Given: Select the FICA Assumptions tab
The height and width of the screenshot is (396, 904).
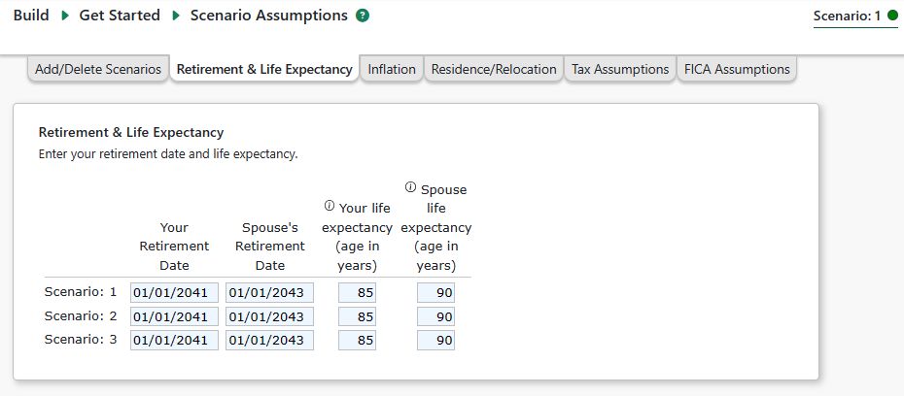Looking at the screenshot, I should pyautogui.click(x=737, y=70).
